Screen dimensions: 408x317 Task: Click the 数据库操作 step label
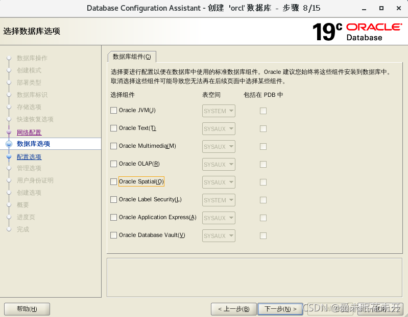click(x=32, y=58)
